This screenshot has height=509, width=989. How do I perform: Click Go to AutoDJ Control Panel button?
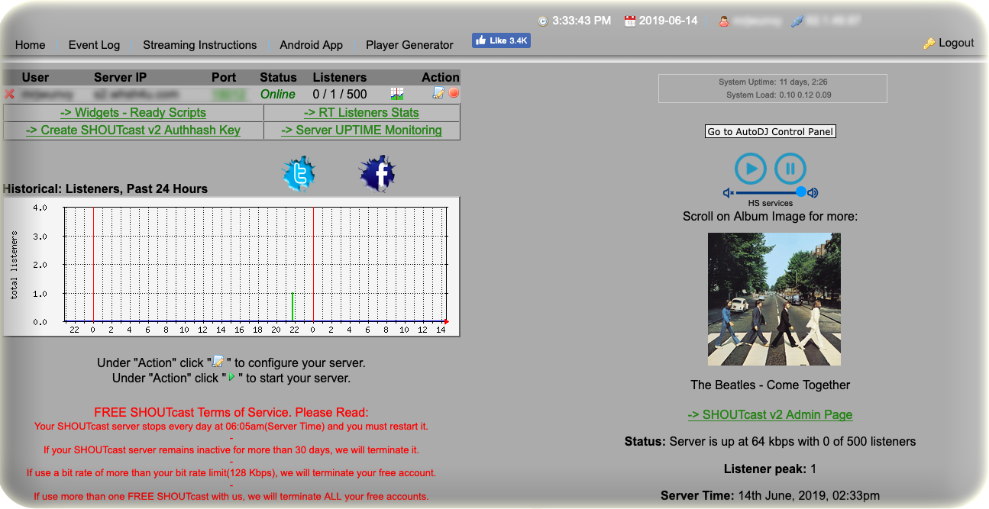(770, 131)
